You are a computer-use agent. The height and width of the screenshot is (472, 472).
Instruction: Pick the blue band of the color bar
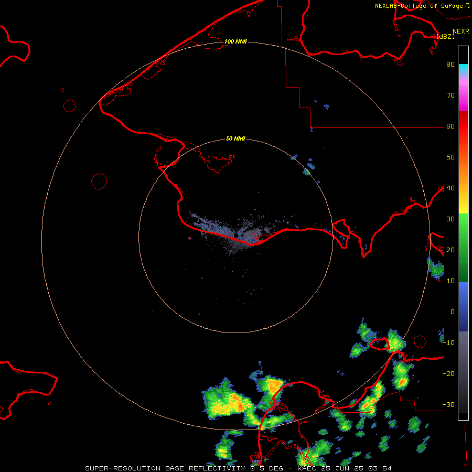(463, 306)
